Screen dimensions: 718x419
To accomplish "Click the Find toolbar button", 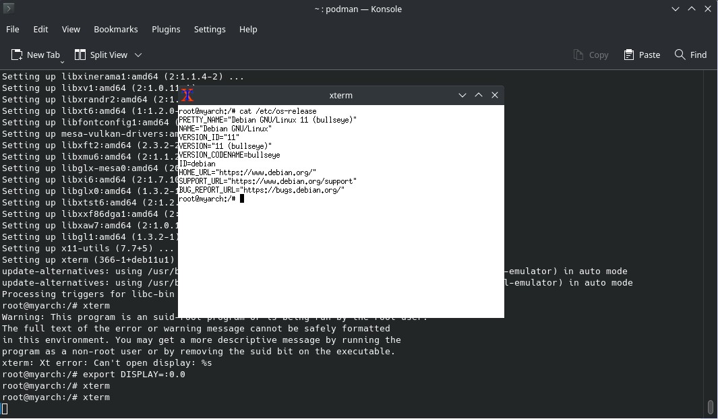I will [690, 55].
